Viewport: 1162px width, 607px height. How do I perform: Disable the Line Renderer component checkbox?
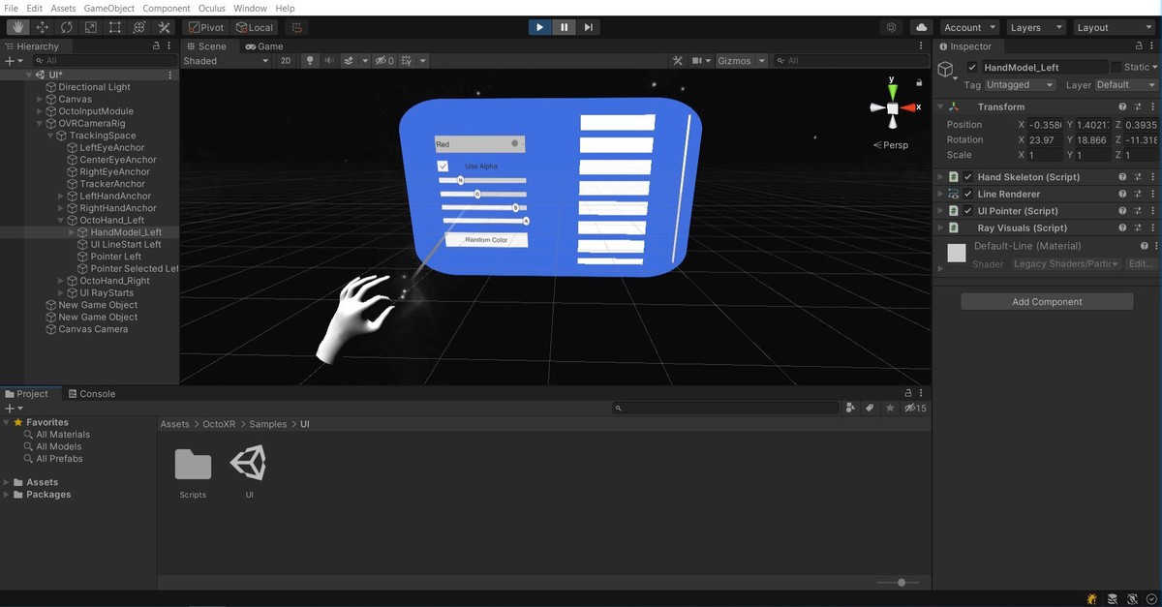coord(968,195)
